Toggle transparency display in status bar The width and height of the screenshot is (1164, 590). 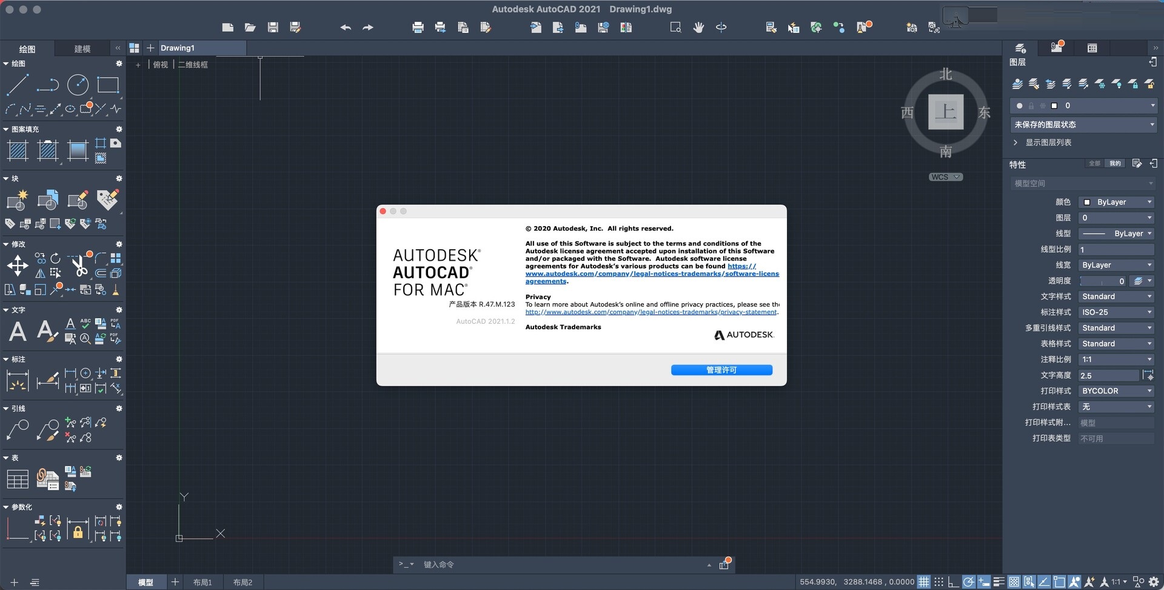click(x=1014, y=582)
